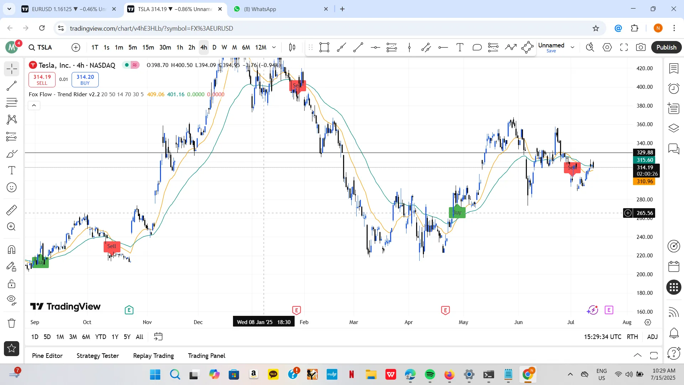
Task: Hide all drawings with eye icon
Action: 11,301
